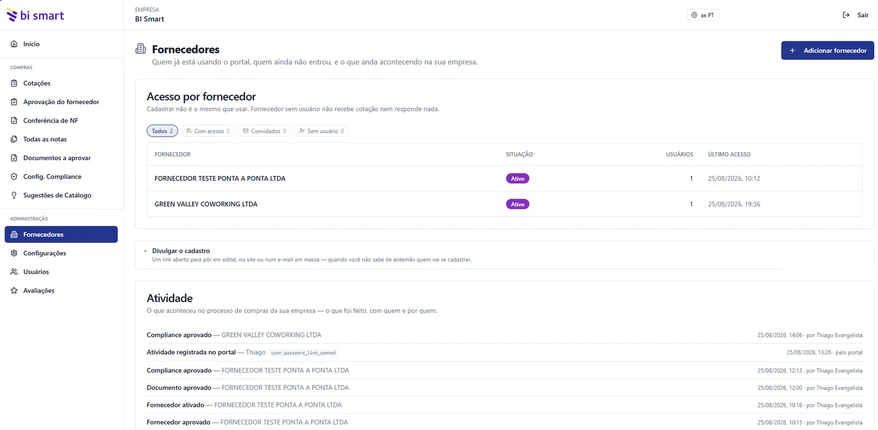Select the Todos filter tab
Viewport: 878px width, 430px height.
pyautogui.click(x=162, y=131)
